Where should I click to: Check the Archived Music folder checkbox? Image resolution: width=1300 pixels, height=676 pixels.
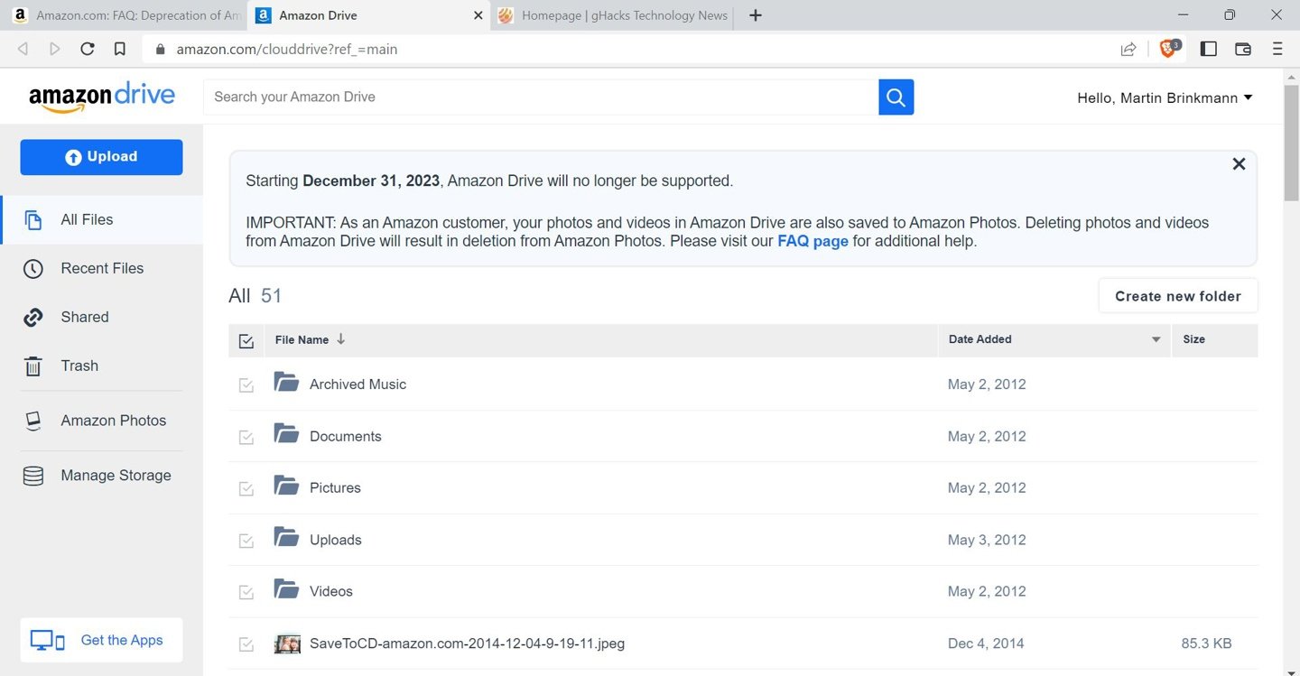[x=246, y=384]
